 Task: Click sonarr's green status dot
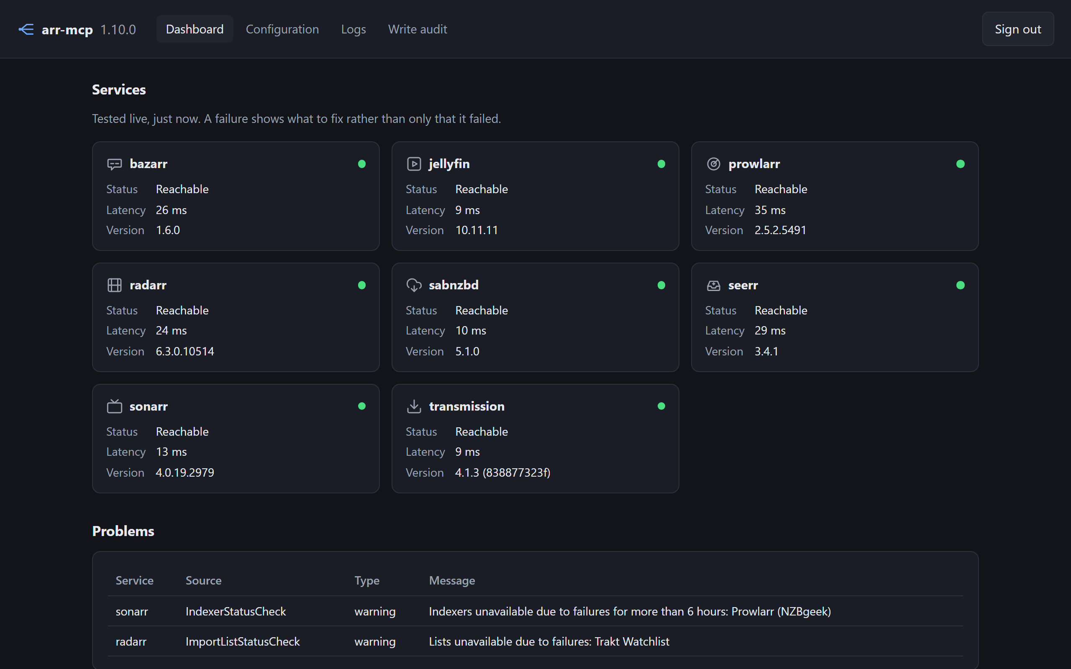[361, 406]
